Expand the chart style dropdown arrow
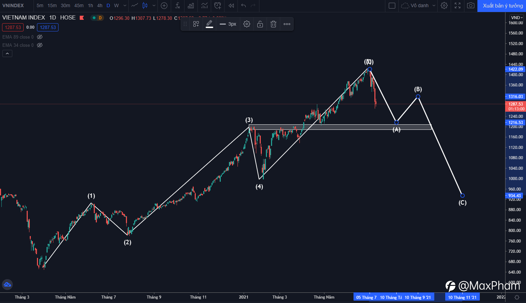This screenshot has width=526, height=303. coord(154,5)
